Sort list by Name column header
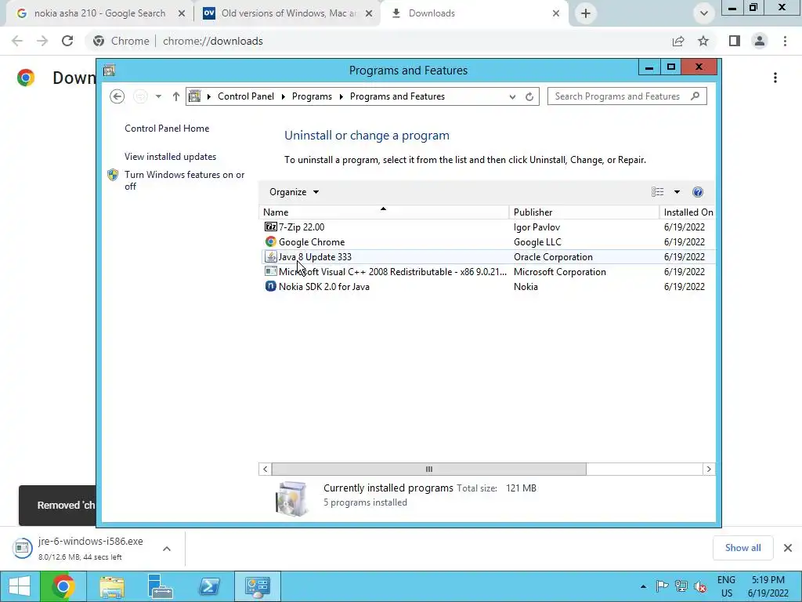This screenshot has height=602, width=802. [x=384, y=212]
